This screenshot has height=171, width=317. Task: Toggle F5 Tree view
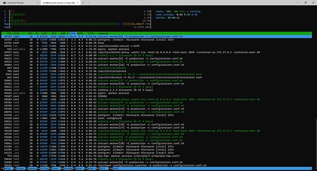tap(55, 168)
